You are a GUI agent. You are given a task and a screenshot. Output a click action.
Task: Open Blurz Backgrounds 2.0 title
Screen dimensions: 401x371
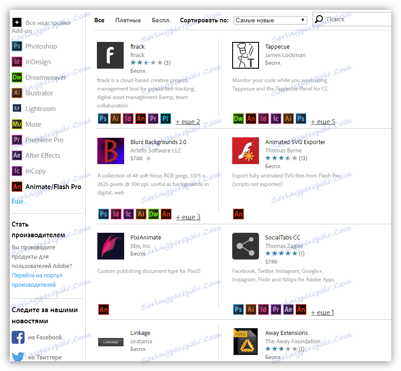tap(159, 142)
